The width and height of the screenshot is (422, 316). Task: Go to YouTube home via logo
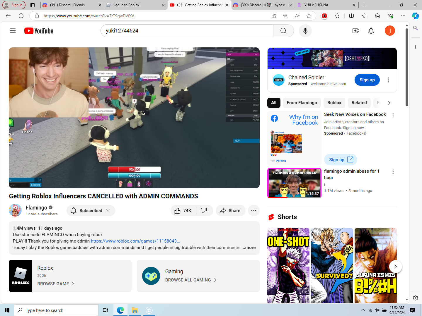[x=39, y=31]
